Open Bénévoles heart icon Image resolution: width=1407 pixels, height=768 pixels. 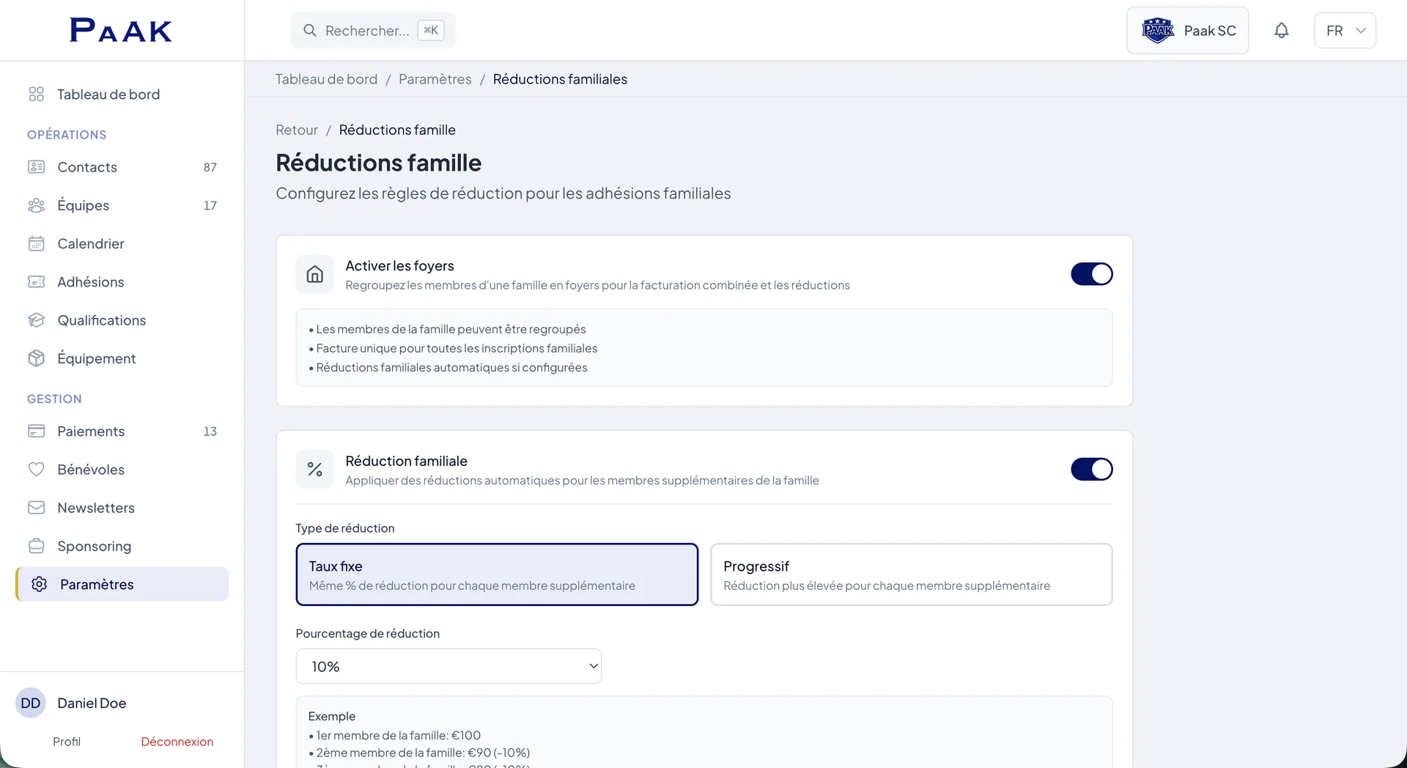click(37, 470)
